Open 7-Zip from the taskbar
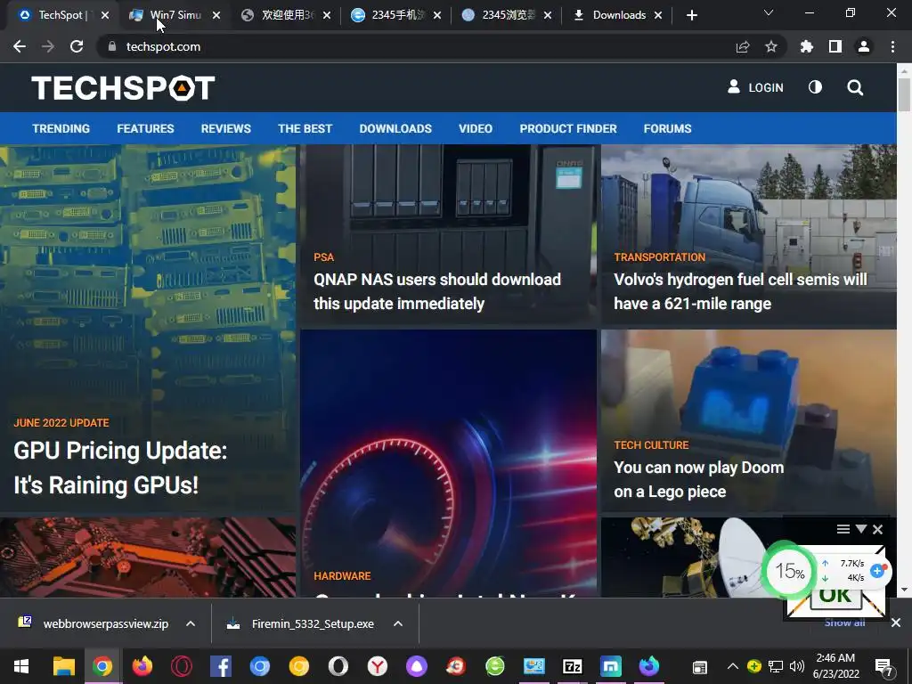Image resolution: width=912 pixels, height=684 pixels. coord(573,666)
